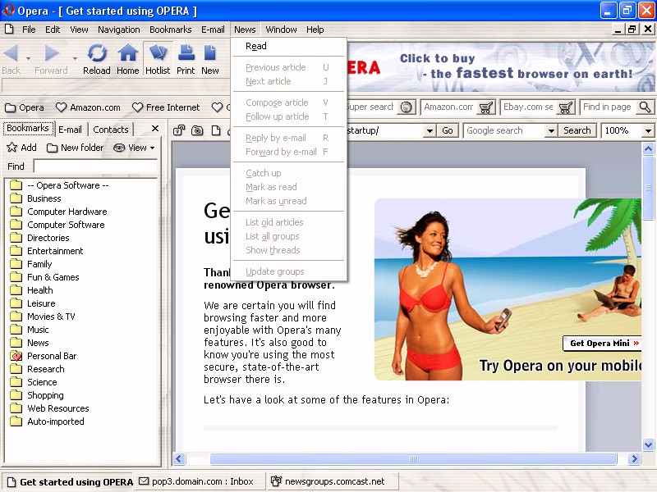Open the Computer Hardware bookmark folder
Image resolution: width=657 pixels, height=492 pixels.
[67, 212]
